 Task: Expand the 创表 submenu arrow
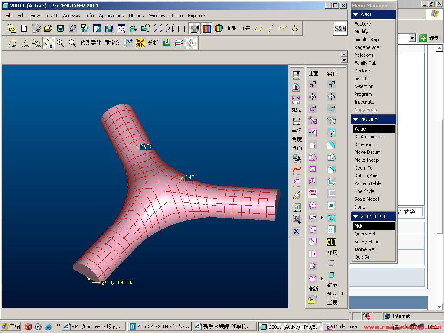[x=343, y=294]
